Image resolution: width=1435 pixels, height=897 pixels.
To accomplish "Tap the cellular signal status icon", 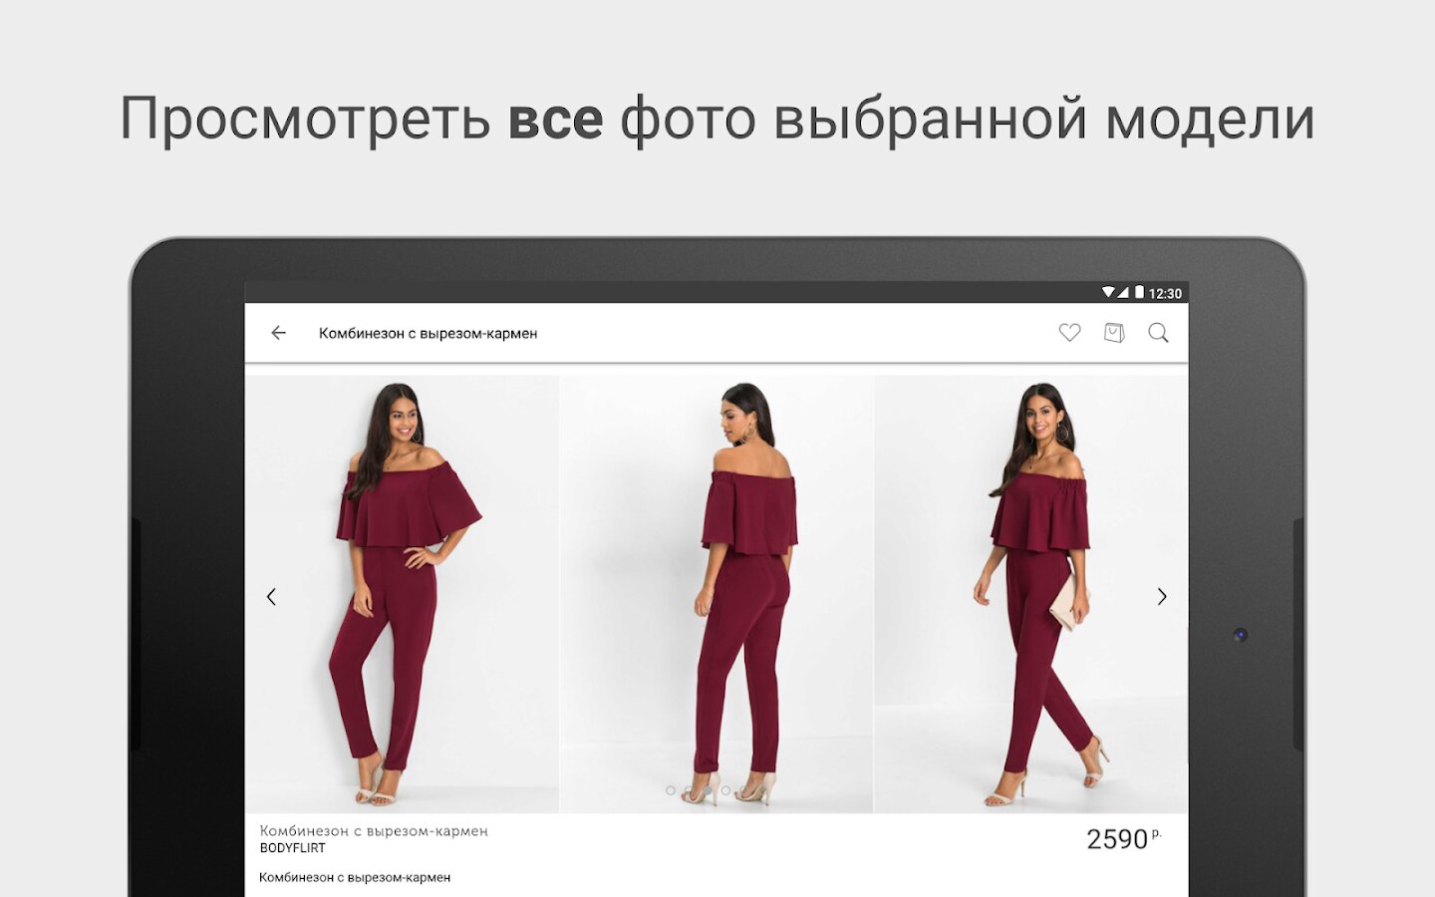I will pos(1123,293).
